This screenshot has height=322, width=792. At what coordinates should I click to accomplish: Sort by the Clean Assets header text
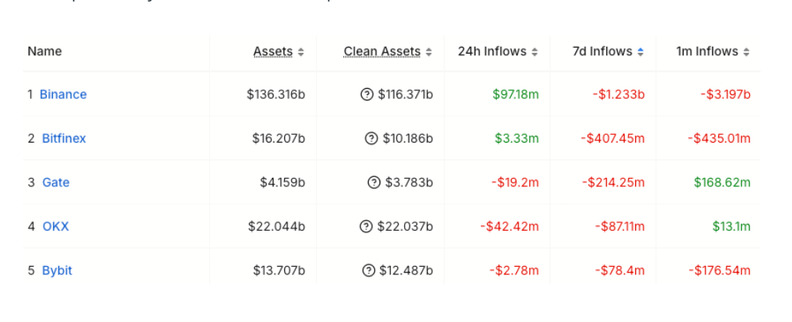pos(382,51)
